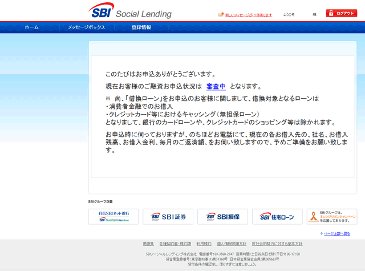This screenshot has height=271, width=365.
Task: Click the ・消費者金融でのお借入 line
Action: click(x=139, y=107)
